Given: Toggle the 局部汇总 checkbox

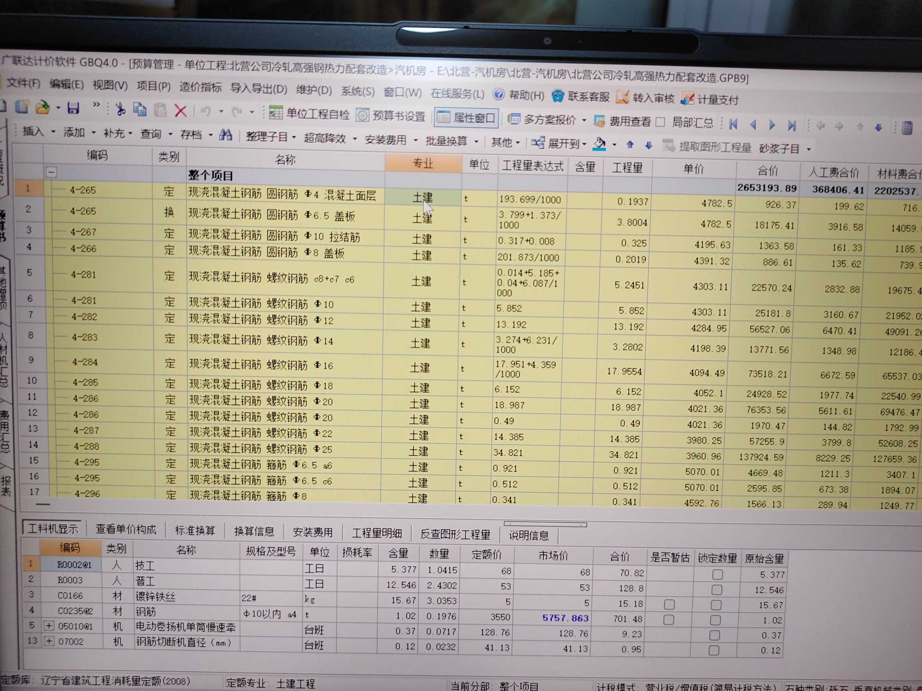Looking at the screenshot, I should click(x=660, y=122).
